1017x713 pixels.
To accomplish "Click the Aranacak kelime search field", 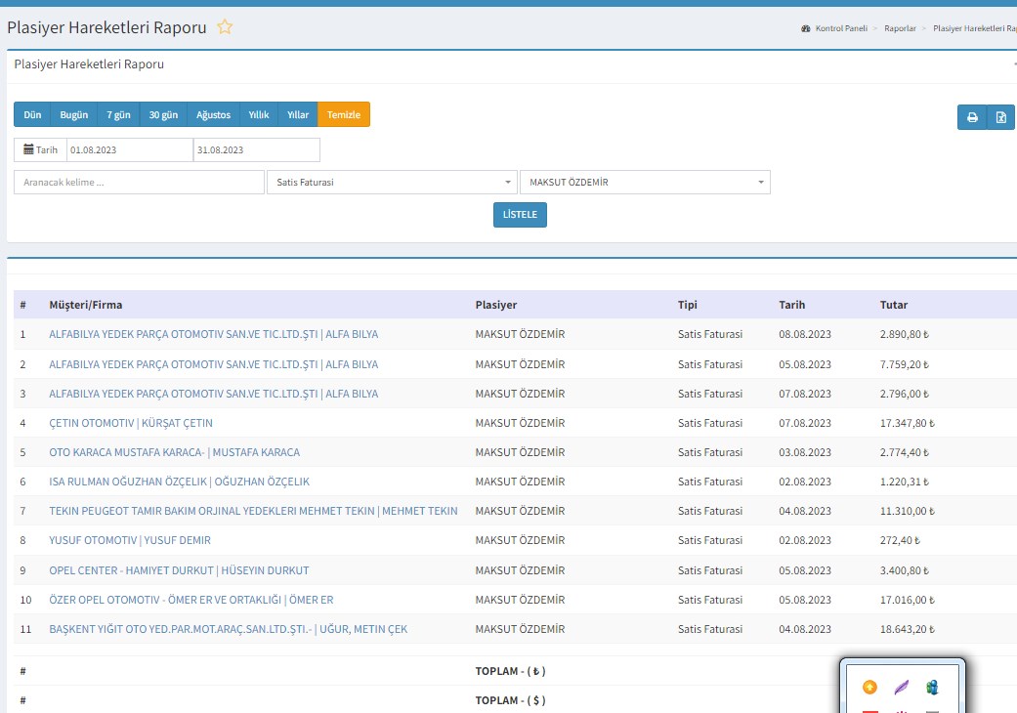I will (x=139, y=183).
